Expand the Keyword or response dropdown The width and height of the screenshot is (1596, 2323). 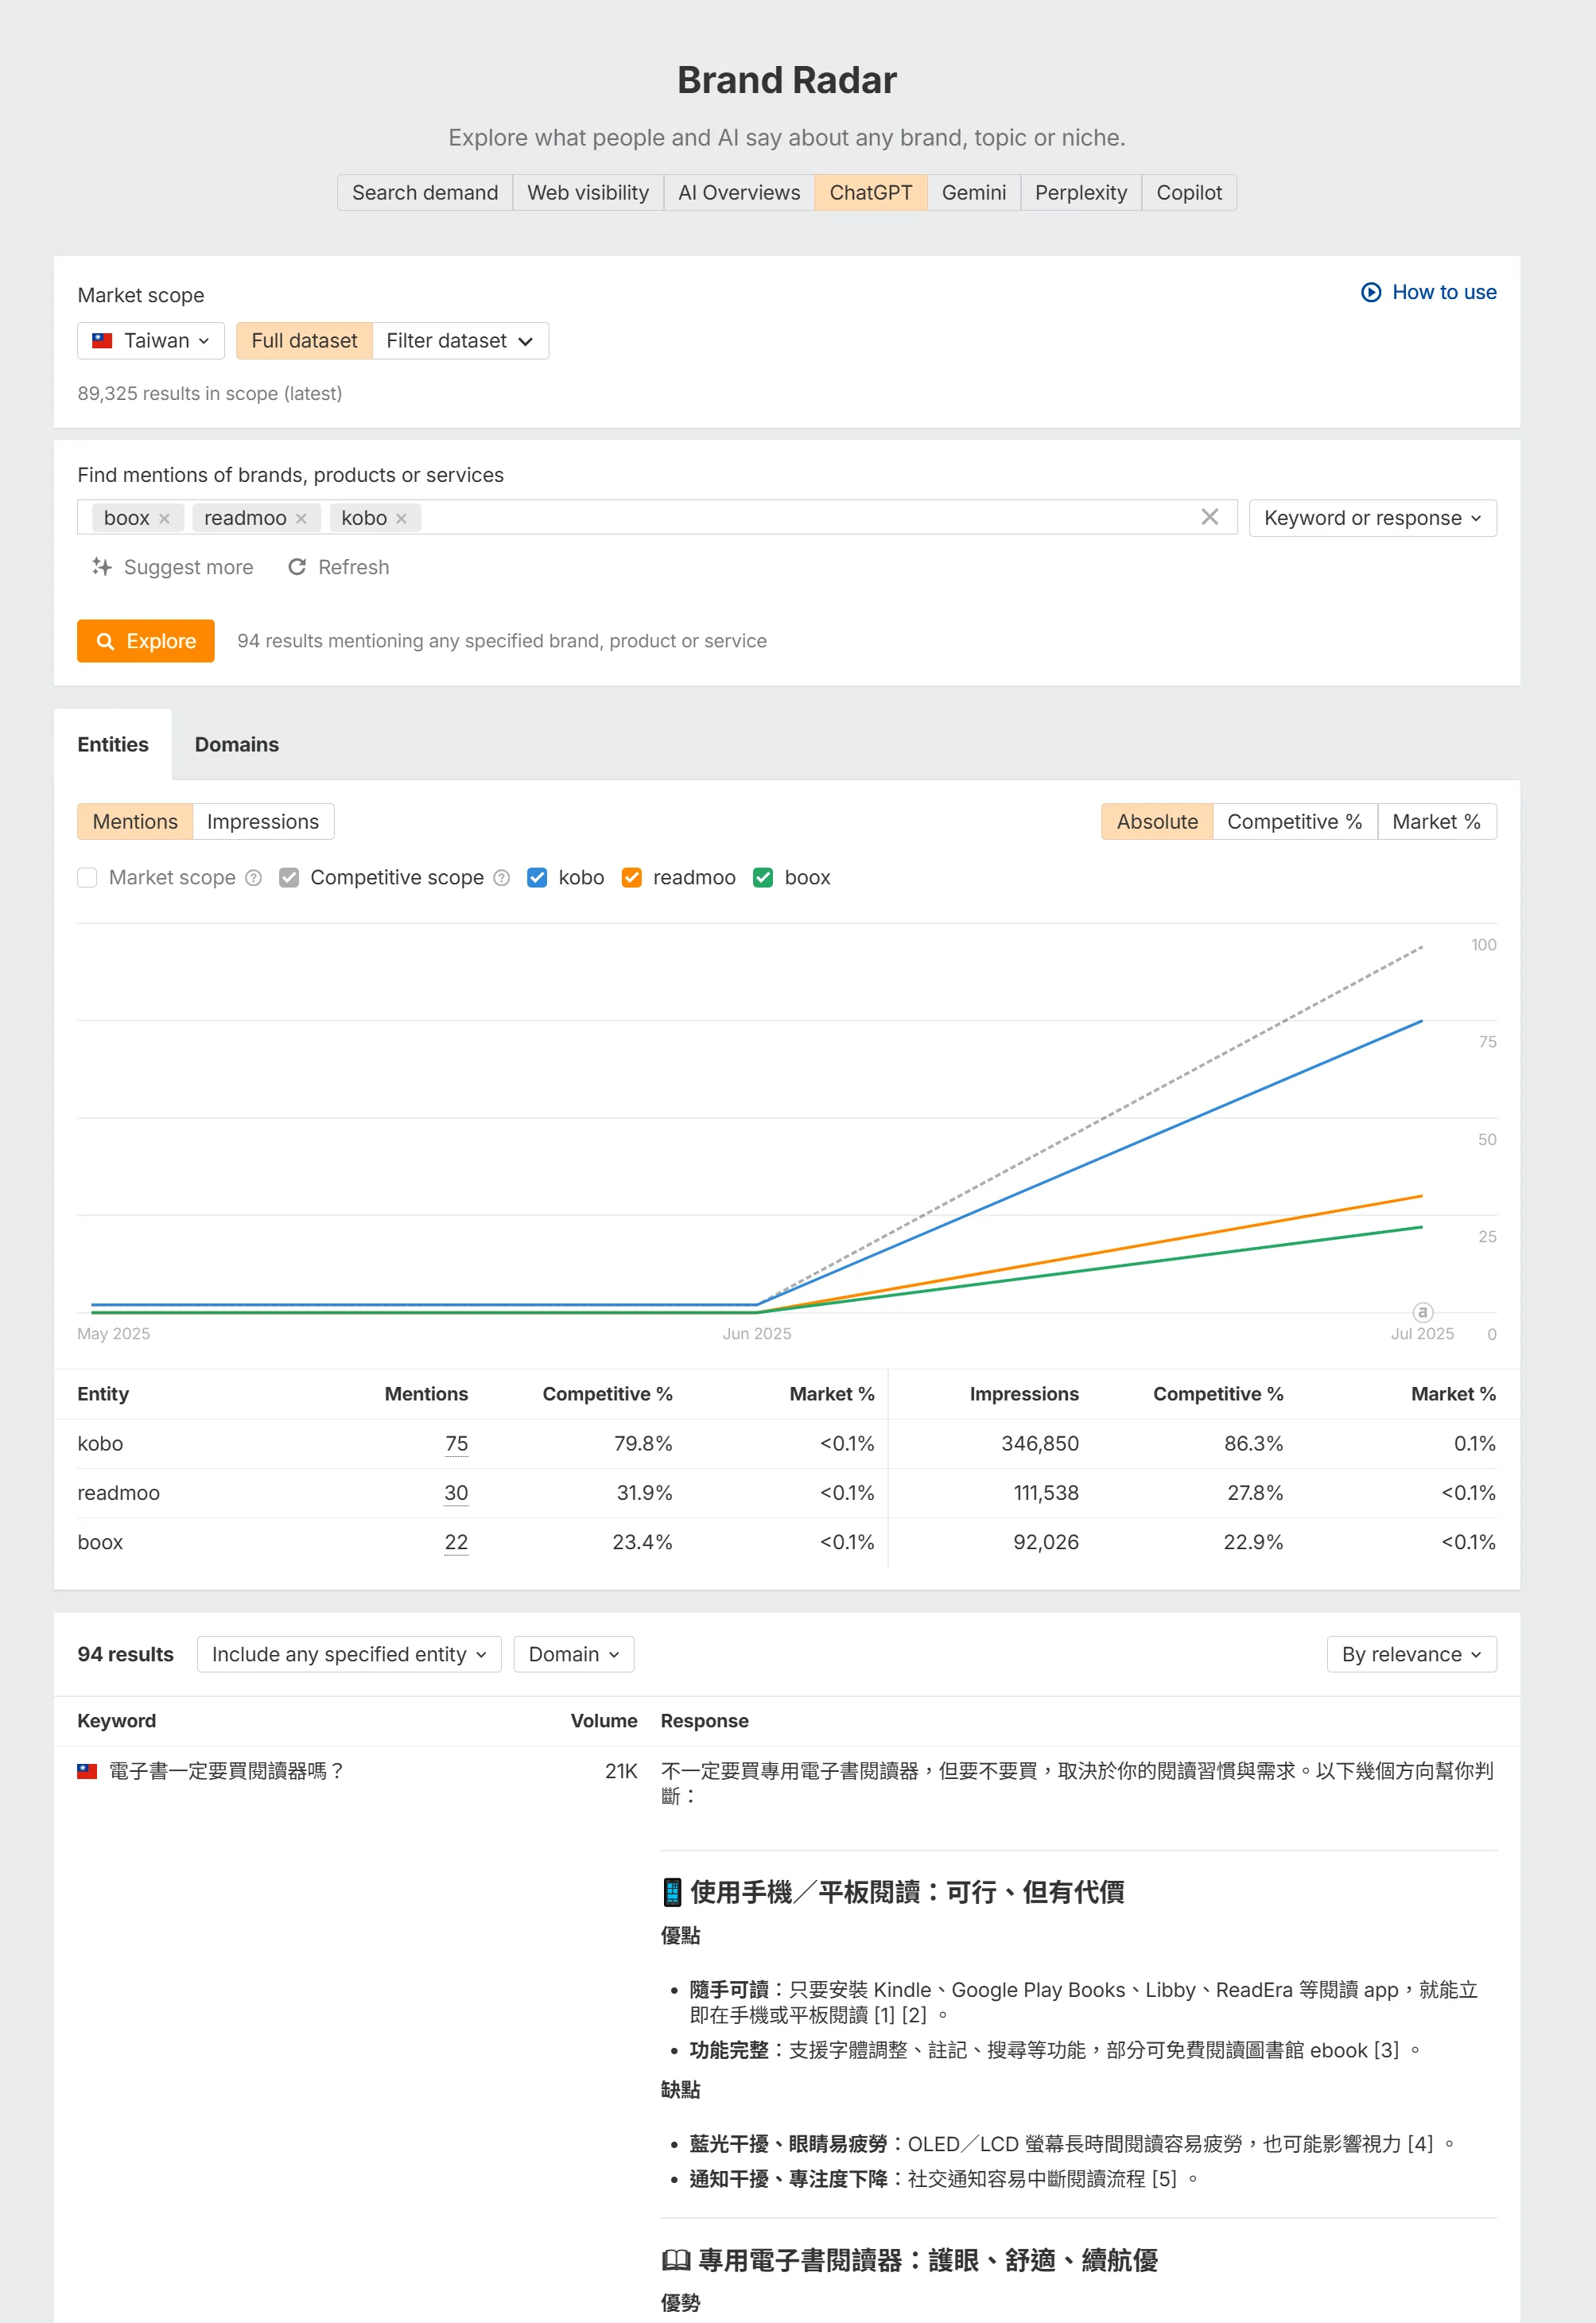pyautogui.click(x=1371, y=518)
